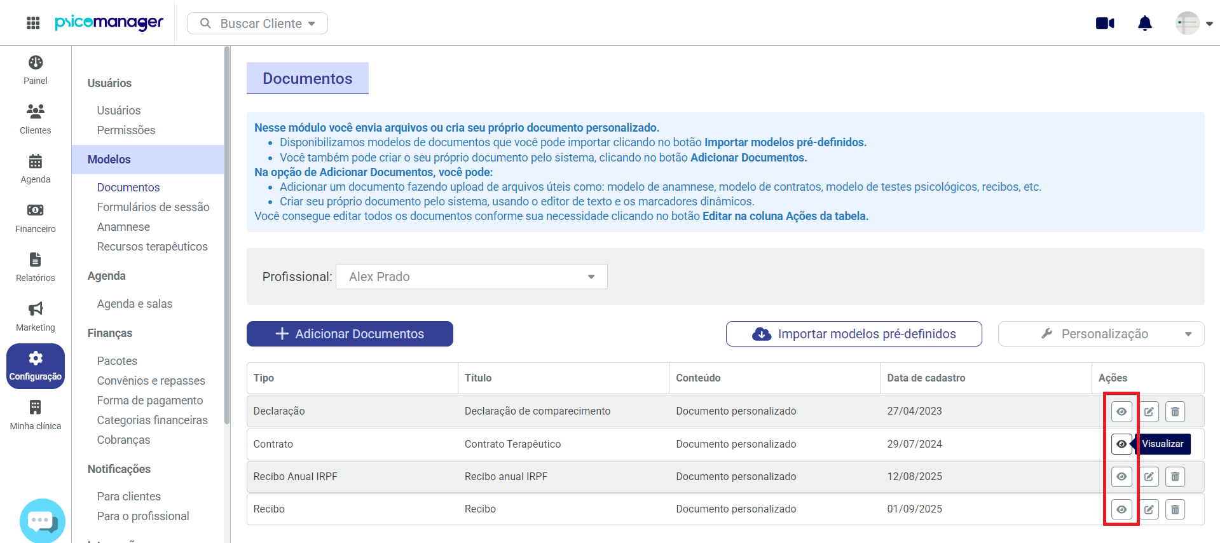
Task: Open Permissões menu item
Action: tap(126, 130)
